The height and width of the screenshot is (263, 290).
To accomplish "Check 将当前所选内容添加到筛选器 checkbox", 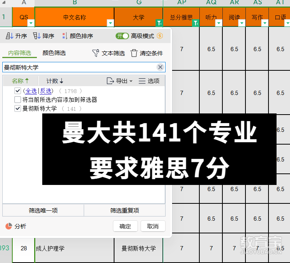I will point(18,100).
